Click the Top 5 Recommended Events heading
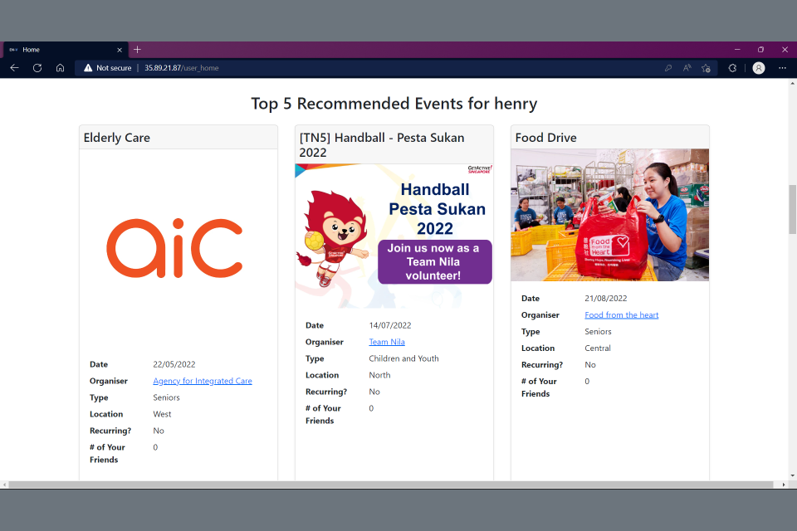This screenshot has width=797, height=531. [394, 104]
